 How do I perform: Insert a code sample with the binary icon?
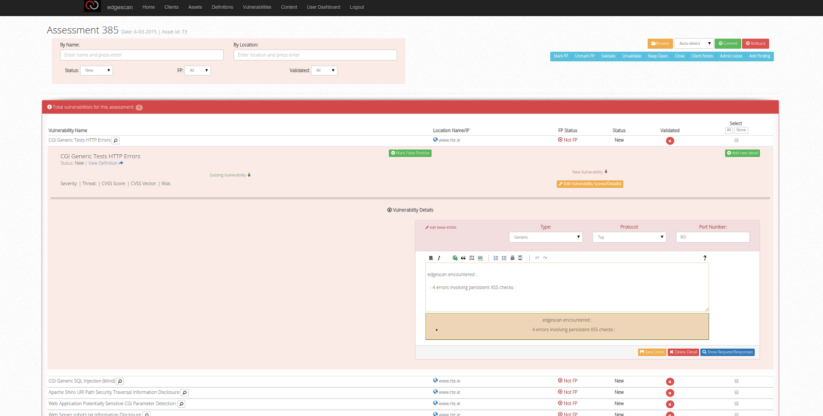pyautogui.click(x=472, y=258)
